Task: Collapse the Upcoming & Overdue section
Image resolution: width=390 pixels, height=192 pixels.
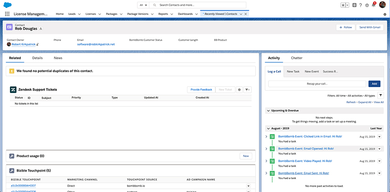Action: (x=268, y=110)
